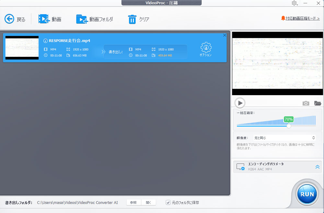This screenshot has width=324, height=213.
Task: Open settings gear in the title bar
Action: click(x=294, y=3)
